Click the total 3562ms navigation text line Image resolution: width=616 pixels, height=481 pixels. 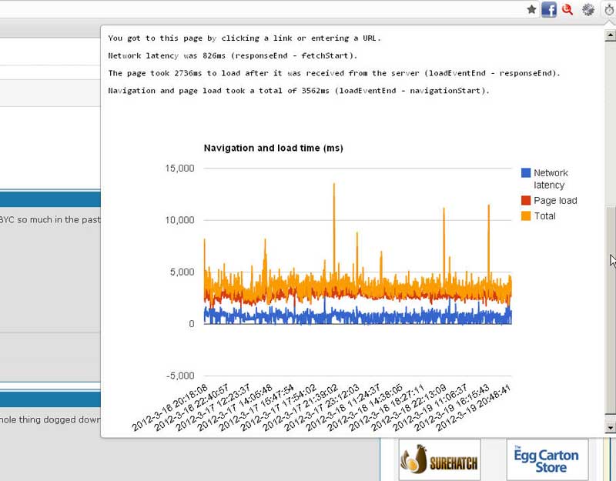299,91
